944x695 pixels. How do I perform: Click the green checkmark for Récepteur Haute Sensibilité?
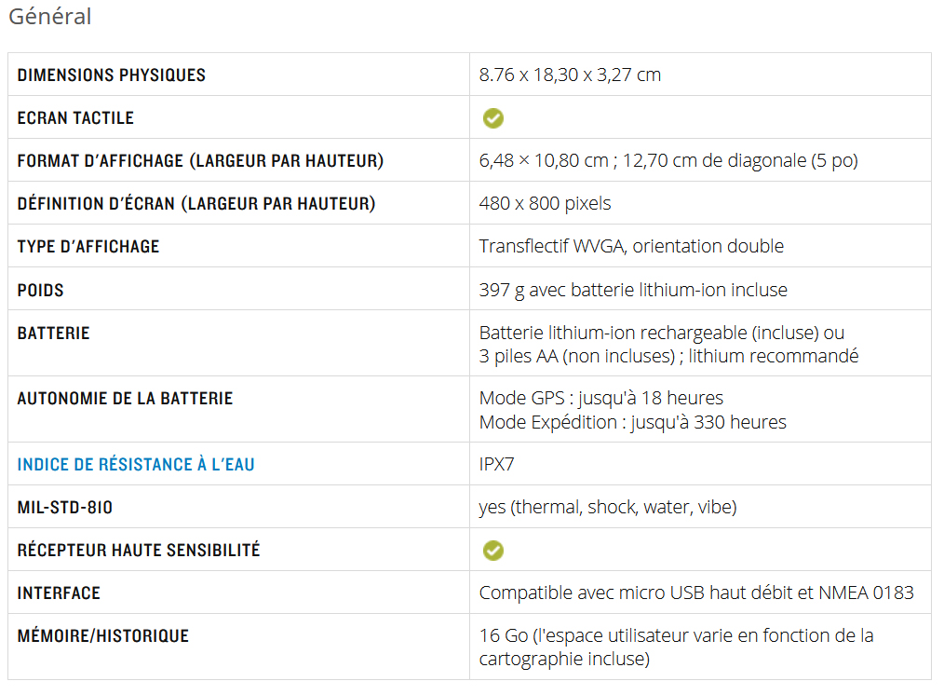(493, 550)
